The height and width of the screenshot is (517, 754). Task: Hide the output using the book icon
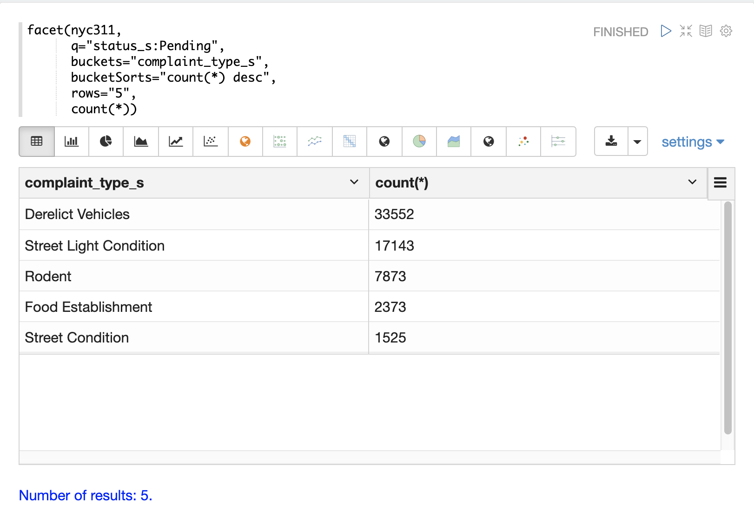pos(706,31)
